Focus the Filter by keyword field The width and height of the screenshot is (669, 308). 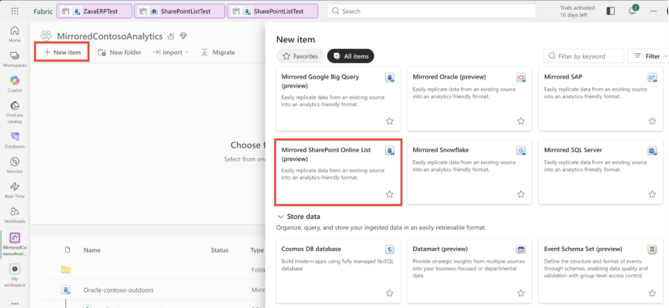click(584, 56)
